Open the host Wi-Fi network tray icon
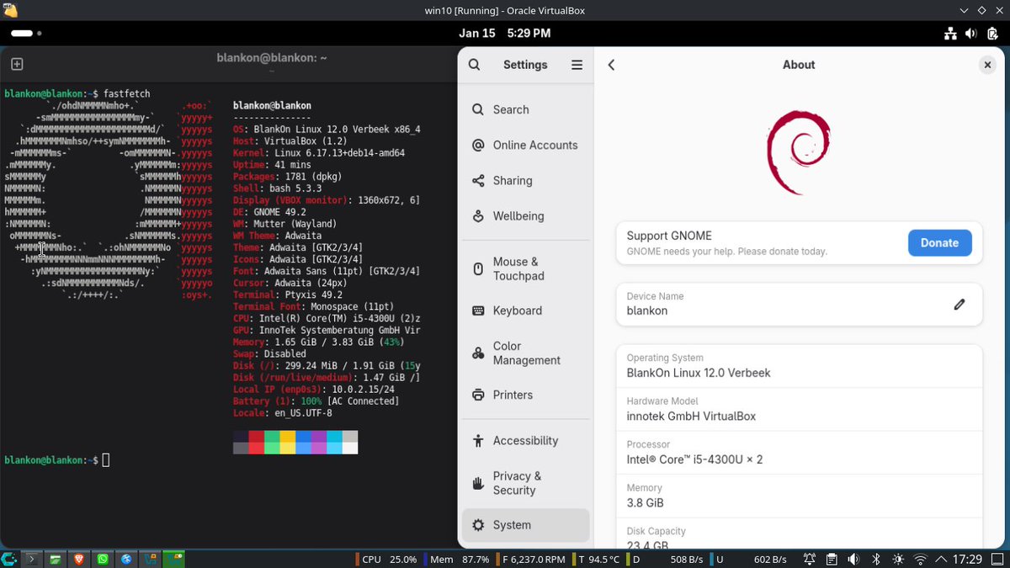This screenshot has height=568, width=1010. coord(920,559)
